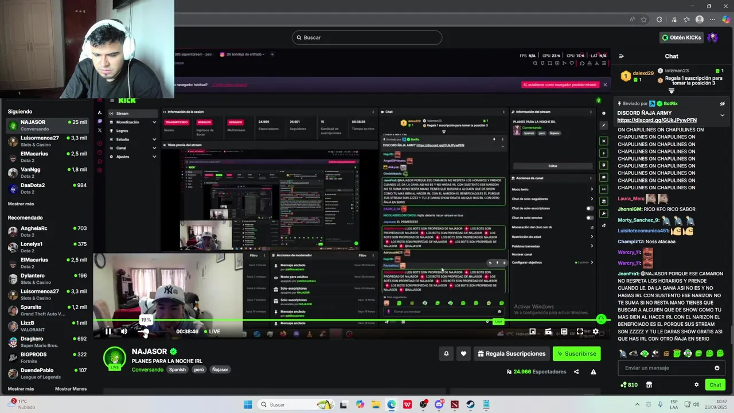734x413 pixels.
Task: Close the default browser prompt in streamed dashboard
Action: 604,84
